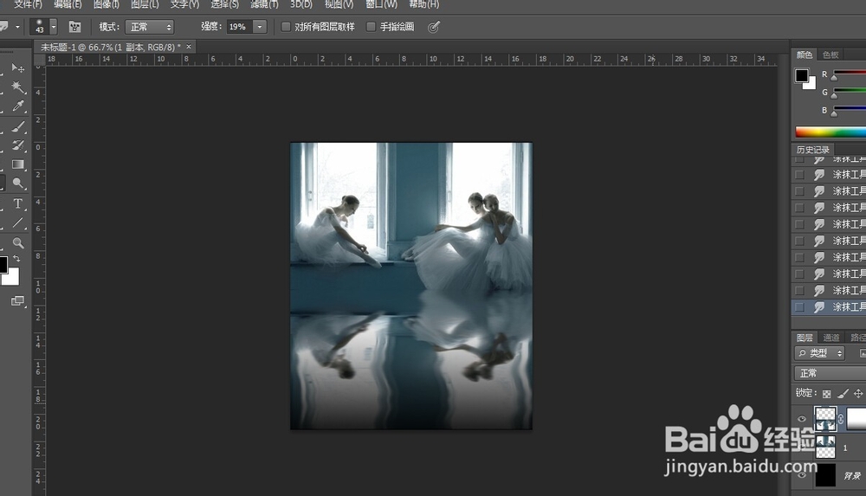The height and width of the screenshot is (496, 866).
Task: Enable 对所有图层取样 checkbox
Action: coord(286,27)
